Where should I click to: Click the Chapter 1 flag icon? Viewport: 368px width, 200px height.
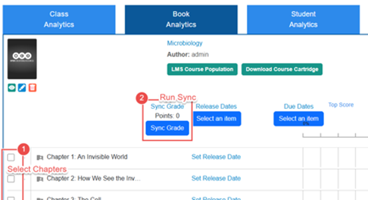coord(40,157)
